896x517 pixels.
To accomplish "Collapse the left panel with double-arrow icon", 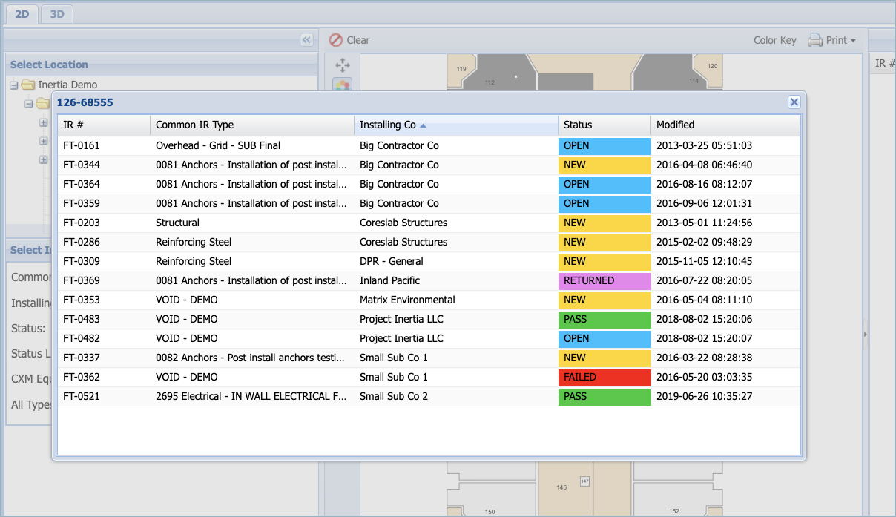I will [x=306, y=40].
